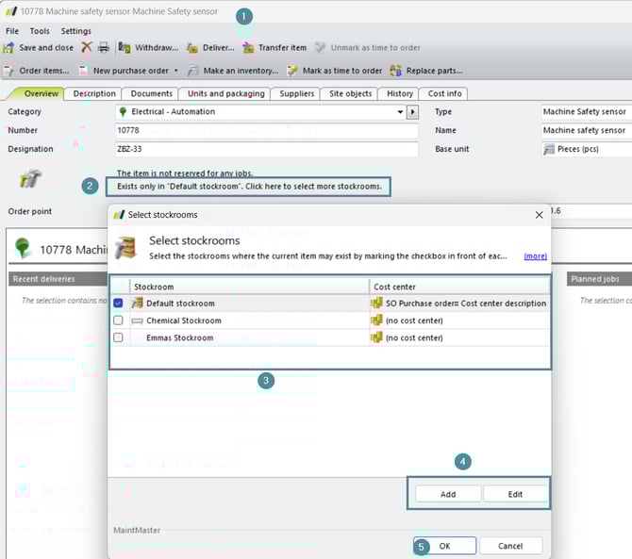Click the Cost center column header
The image size is (632, 559).
[x=459, y=287]
